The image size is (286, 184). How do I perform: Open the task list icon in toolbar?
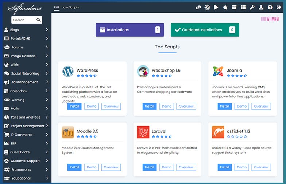[243, 7]
